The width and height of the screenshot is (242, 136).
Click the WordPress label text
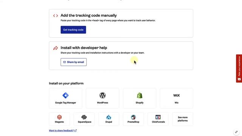pyautogui.click(x=102, y=103)
